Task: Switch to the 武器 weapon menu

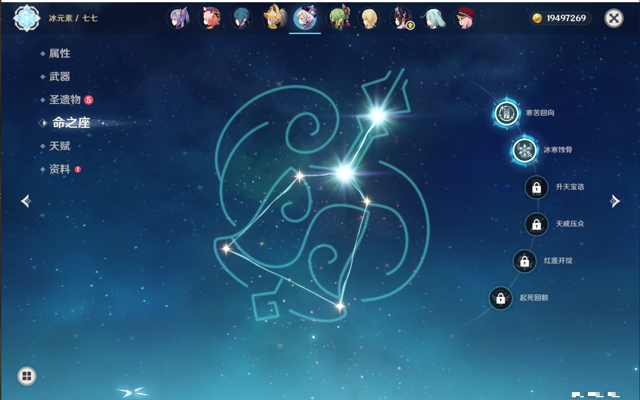Action: pos(60,76)
